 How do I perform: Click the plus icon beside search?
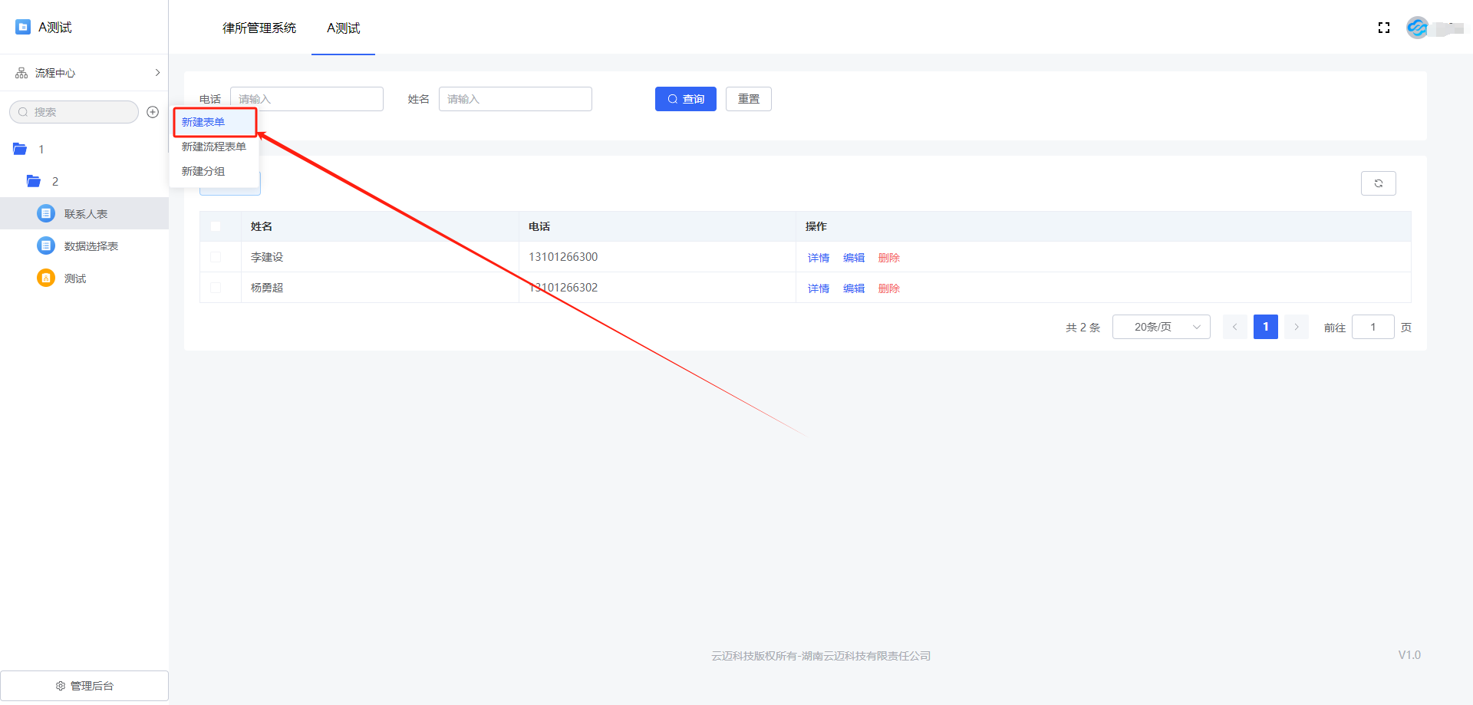[x=153, y=112]
